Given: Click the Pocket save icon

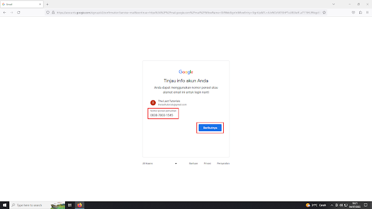Looking at the screenshot, I should pos(353,13).
